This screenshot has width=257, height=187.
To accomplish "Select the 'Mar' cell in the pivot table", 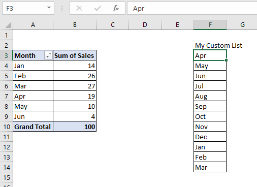I will point(33,86).
